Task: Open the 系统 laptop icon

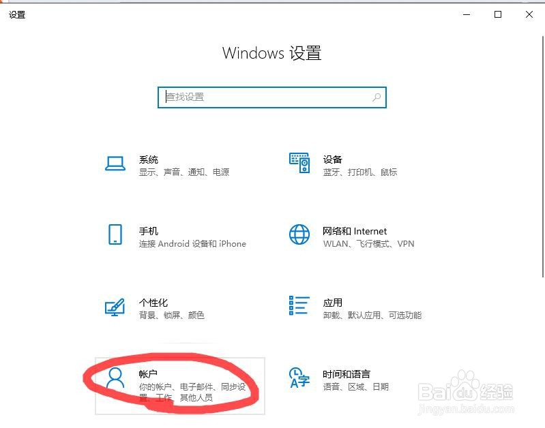Action: click(x=115, y=164)
